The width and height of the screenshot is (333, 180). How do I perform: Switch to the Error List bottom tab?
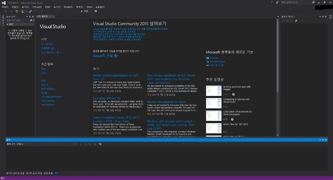(48, 173)
